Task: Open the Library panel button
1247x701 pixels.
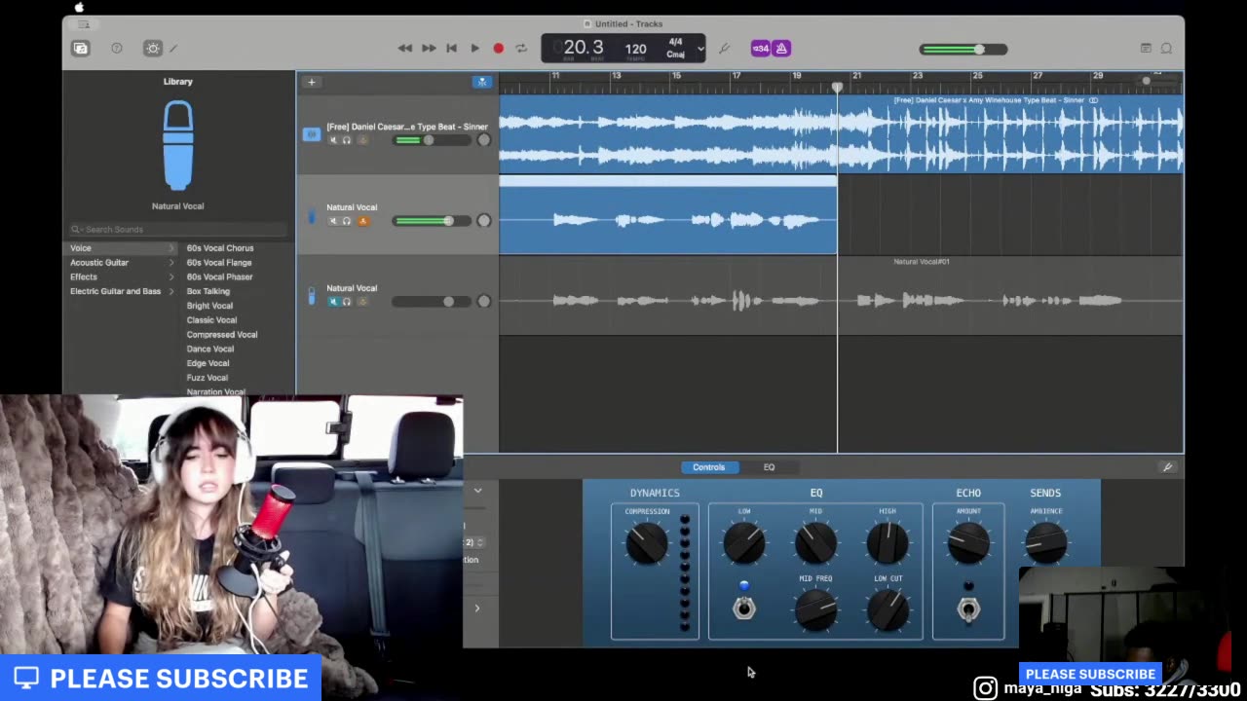Action: click(x=80, y=48)
